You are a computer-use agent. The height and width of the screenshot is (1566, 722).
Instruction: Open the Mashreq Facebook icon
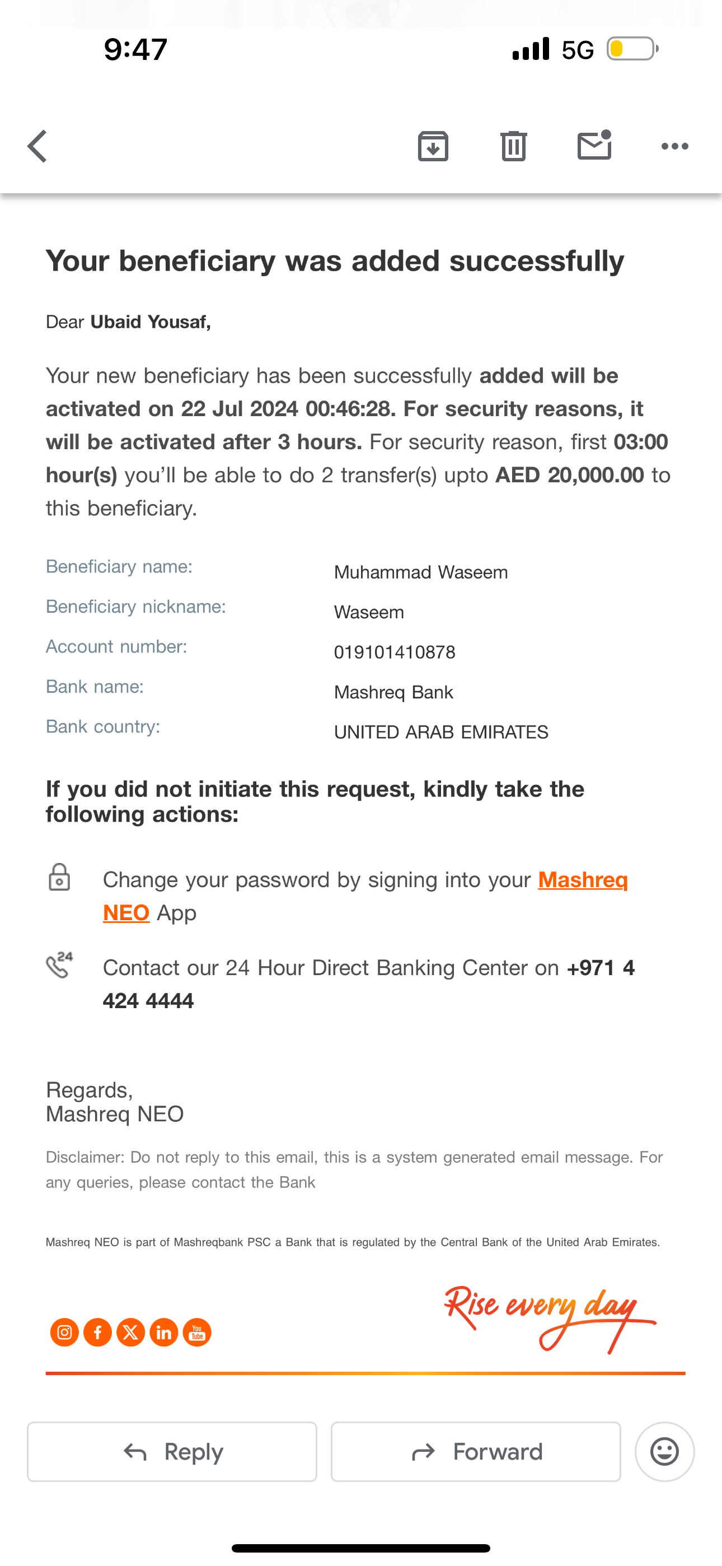(97, 1332)
